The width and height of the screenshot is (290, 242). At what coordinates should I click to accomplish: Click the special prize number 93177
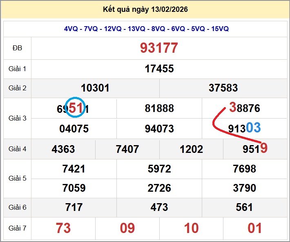(x=159, y=48)
